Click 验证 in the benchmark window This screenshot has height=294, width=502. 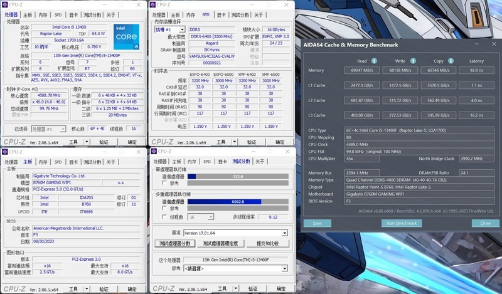pyautogui.click(x=253, y=288)
